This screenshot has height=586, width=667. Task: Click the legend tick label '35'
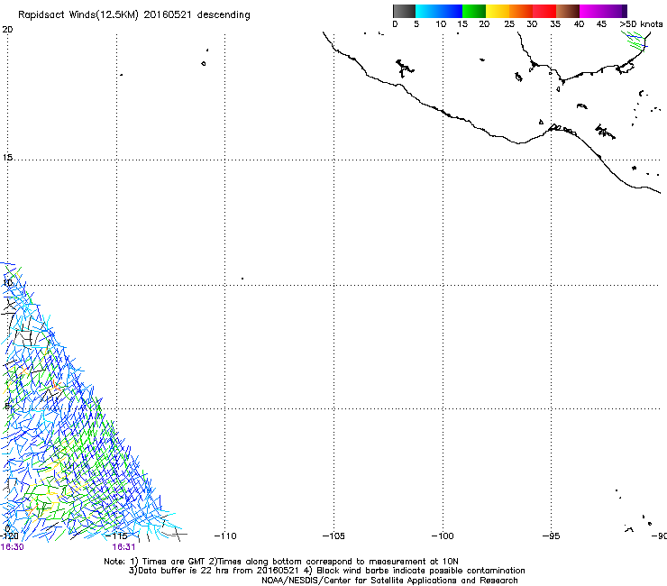(555, 23)
